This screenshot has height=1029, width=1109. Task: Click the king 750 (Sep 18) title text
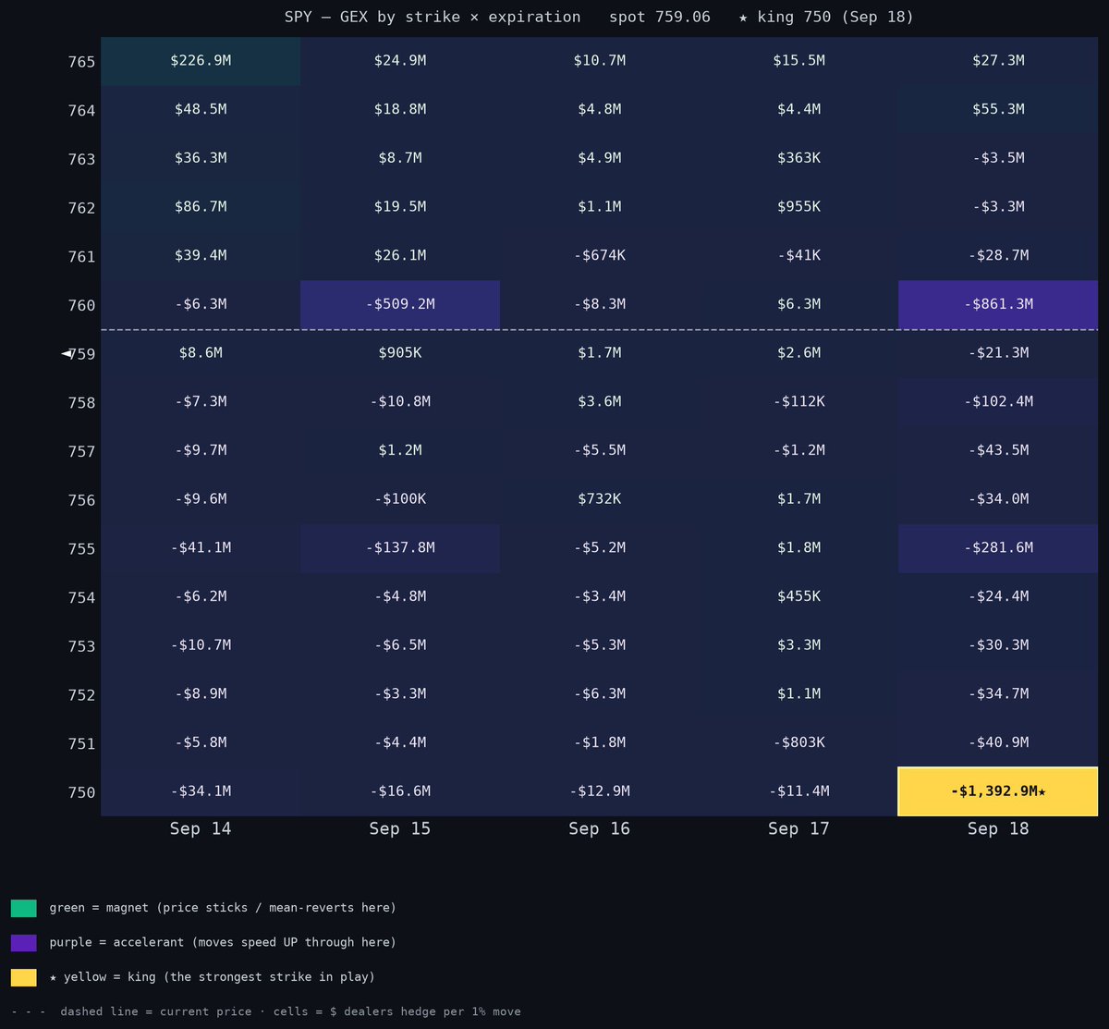click(x=826, y=18)
